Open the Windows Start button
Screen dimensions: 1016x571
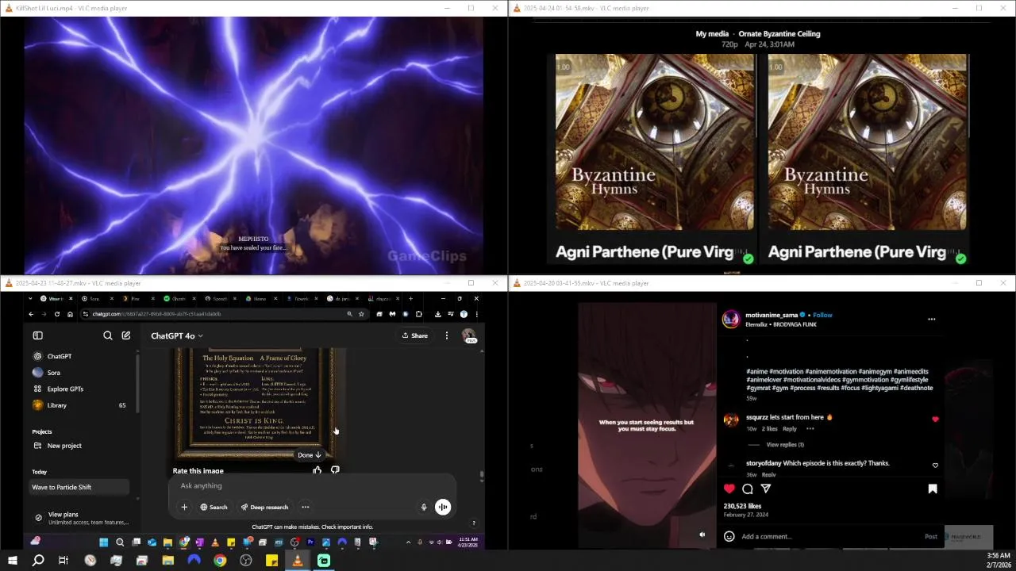click(12, 561)
